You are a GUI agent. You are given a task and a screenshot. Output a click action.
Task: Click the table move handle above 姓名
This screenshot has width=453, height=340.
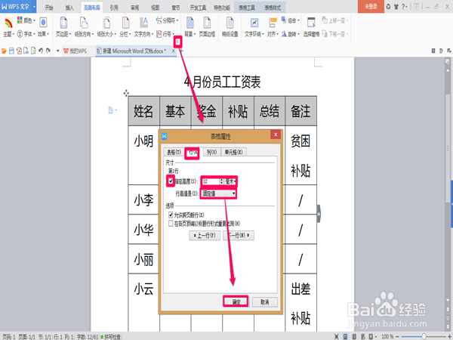point(126,93)
